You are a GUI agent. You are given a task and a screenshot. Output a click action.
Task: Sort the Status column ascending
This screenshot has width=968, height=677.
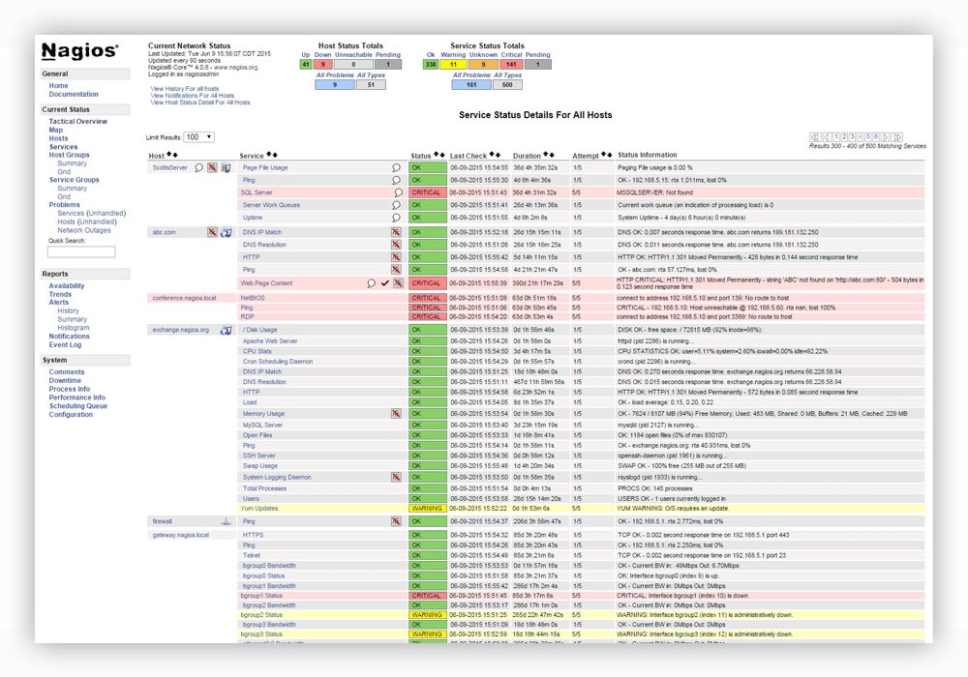tap(435, 153)
